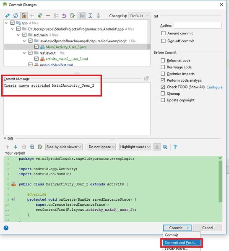This screenshot has height=251, width=229.
Task: Uncheck activity_main2__user_2.xml checkbox
Action: click(x=36, y=59)
